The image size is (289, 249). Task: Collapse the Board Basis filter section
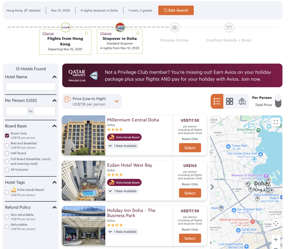54,126
